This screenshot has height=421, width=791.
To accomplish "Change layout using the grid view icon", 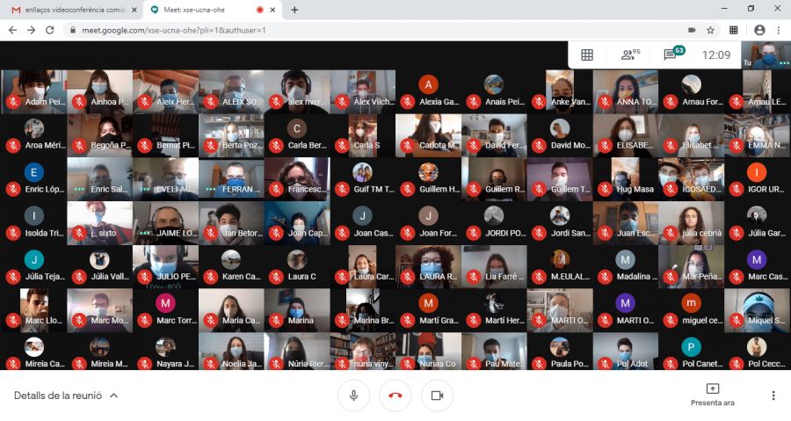I will click(x=587, y=54).
